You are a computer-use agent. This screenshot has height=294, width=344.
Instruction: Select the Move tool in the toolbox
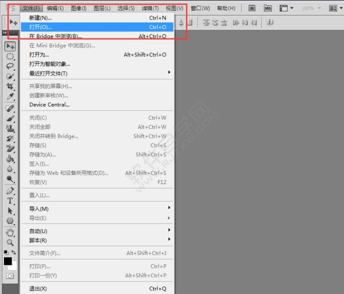tap(10, 46)
